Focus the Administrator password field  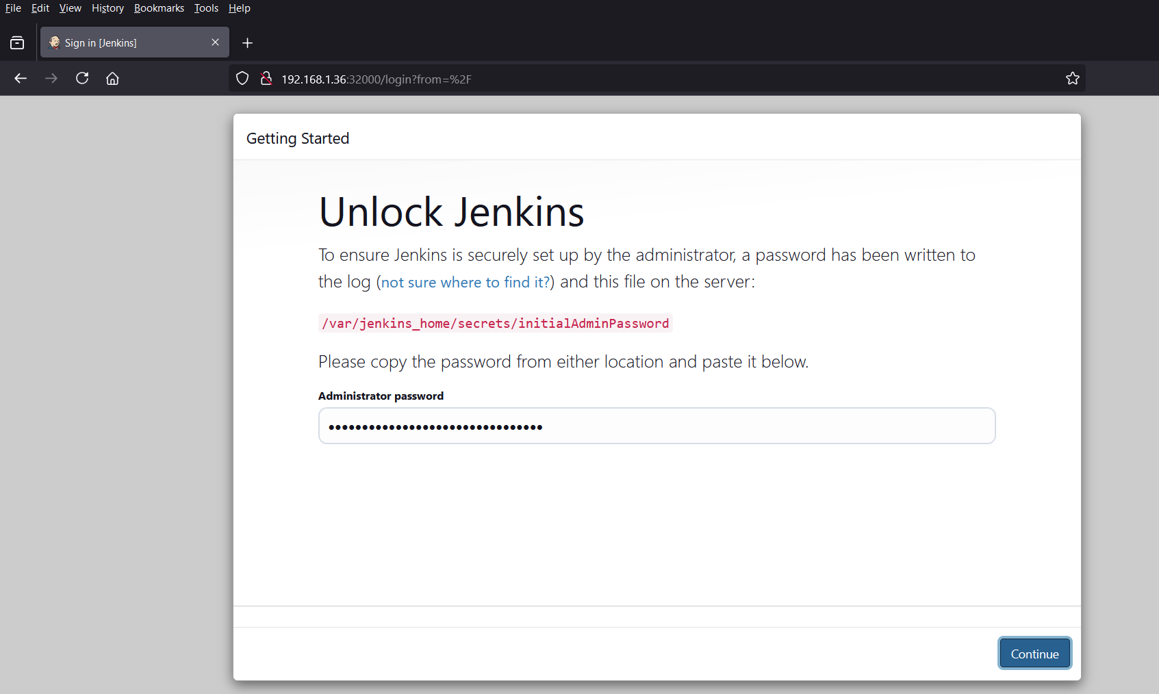click(x=657, y=426)
